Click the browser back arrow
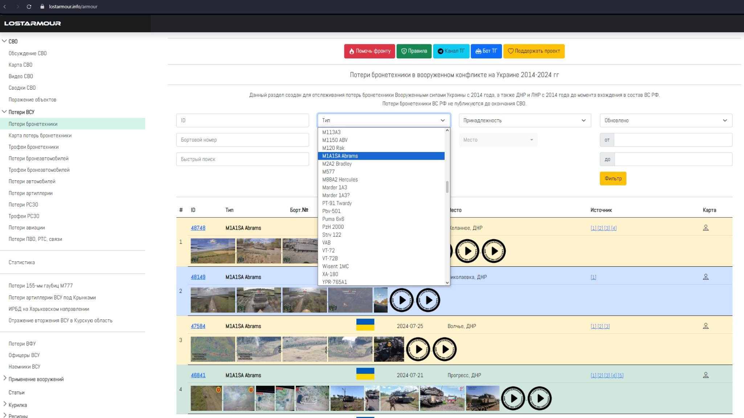 [x=5, y=7]
